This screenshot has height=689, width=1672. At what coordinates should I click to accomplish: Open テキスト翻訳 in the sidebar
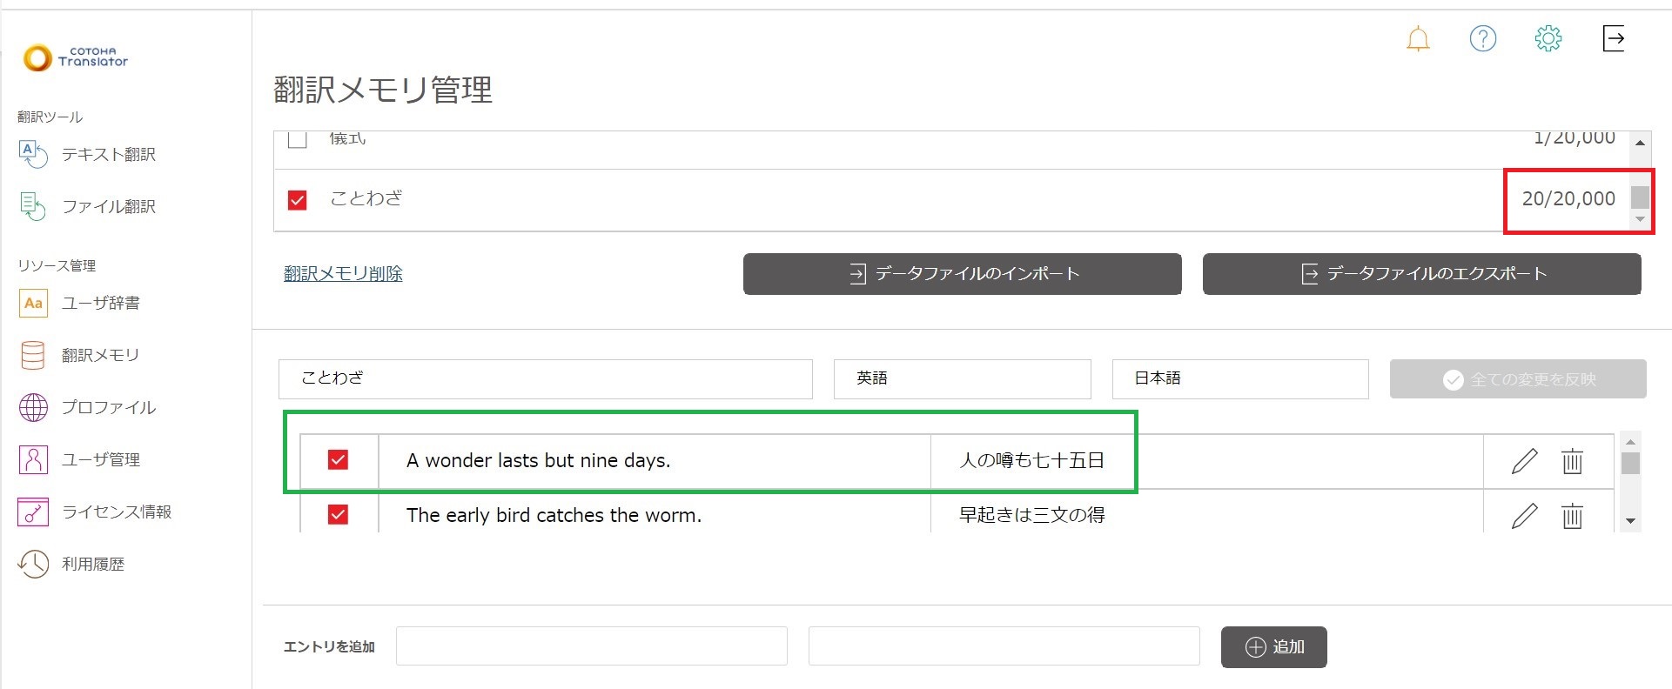point(108,155)
